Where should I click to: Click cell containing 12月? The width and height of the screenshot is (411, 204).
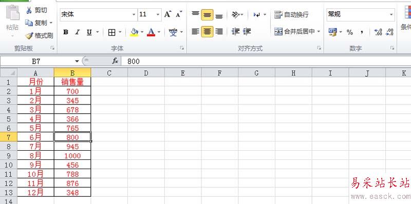[35, 193]
